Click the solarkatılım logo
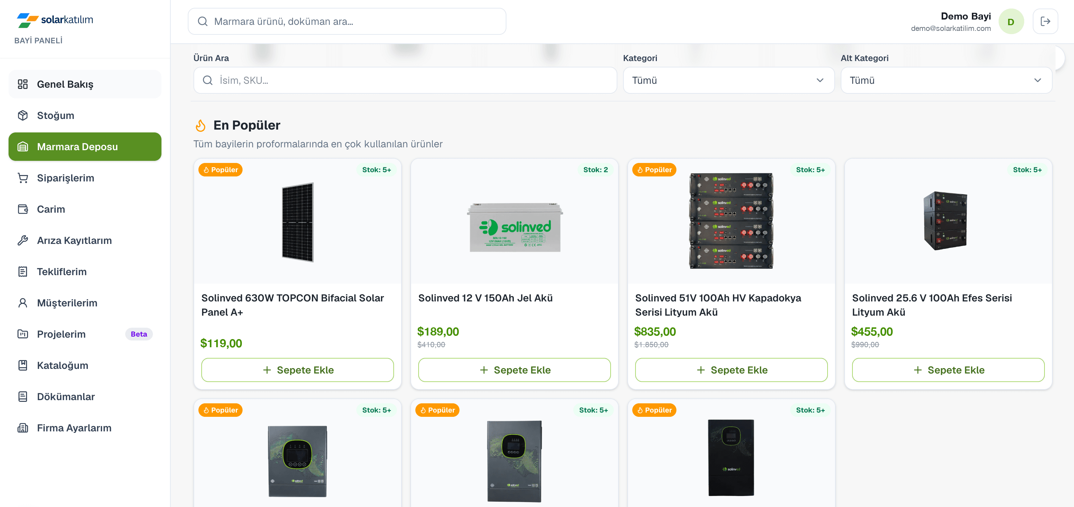Viewport: 1074px width, 507px height. tap(55, 20)
